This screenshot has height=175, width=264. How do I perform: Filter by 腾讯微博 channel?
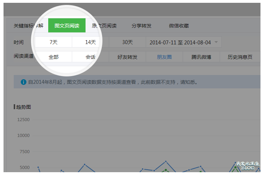[x=201, y=57]
